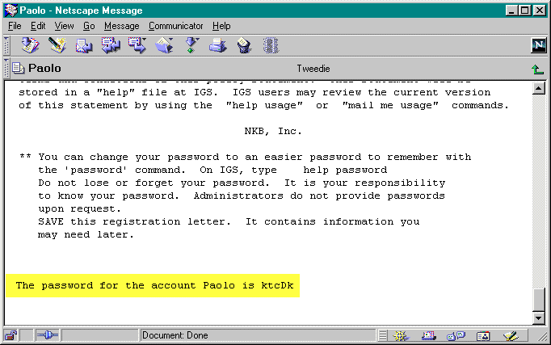
Task: Open the View menu
Action: [x=64, y=26]
